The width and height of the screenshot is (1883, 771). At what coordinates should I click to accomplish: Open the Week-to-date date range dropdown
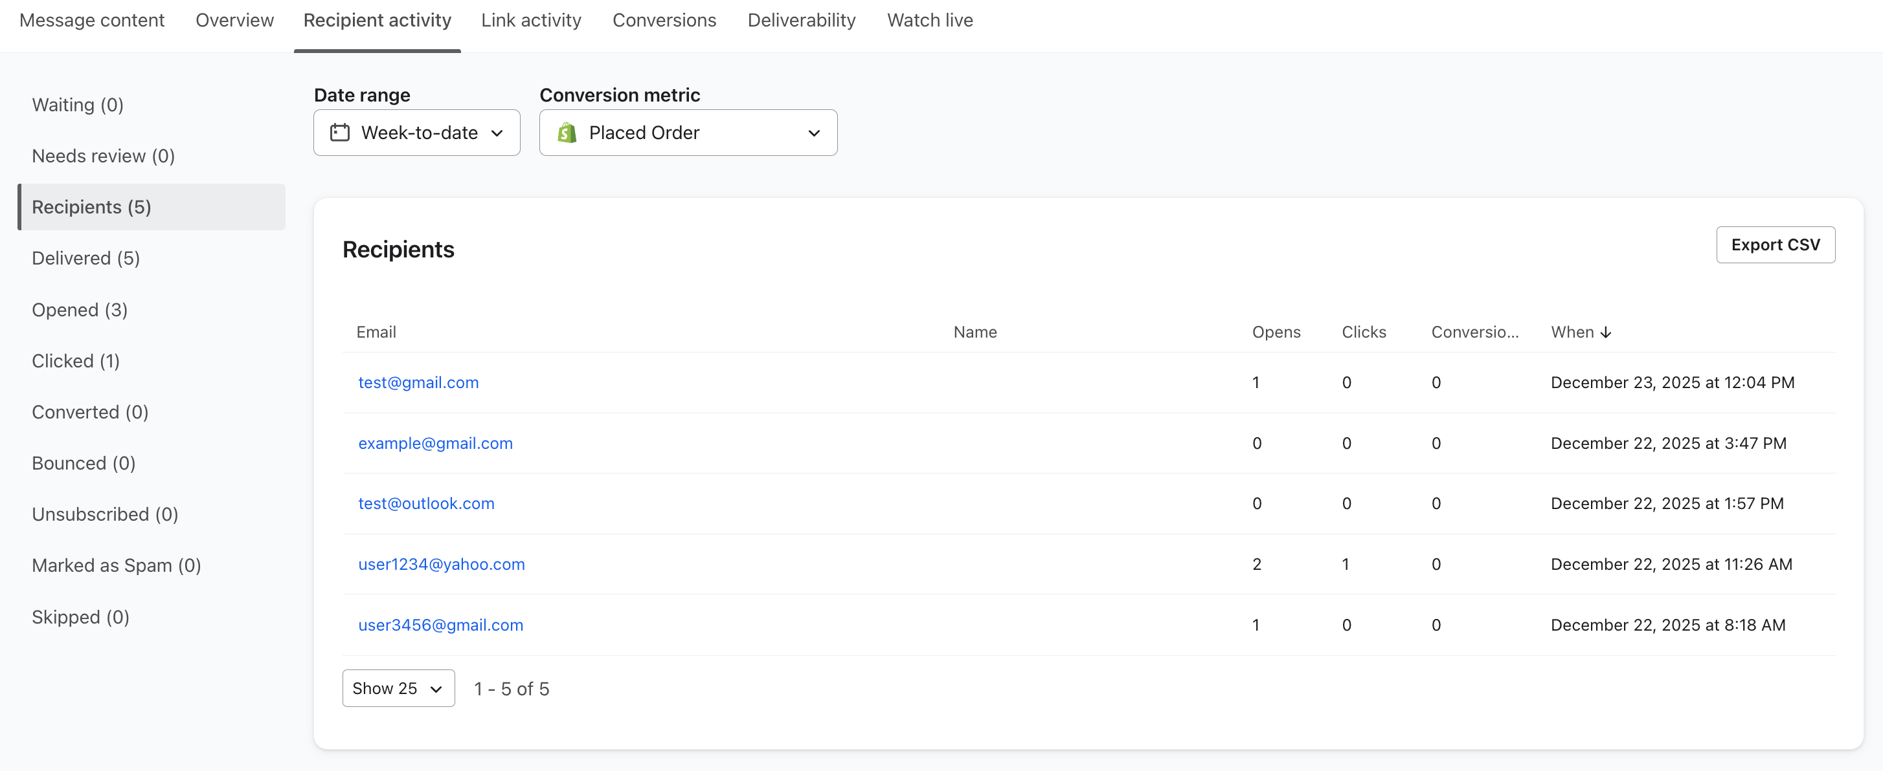(416, 132)
